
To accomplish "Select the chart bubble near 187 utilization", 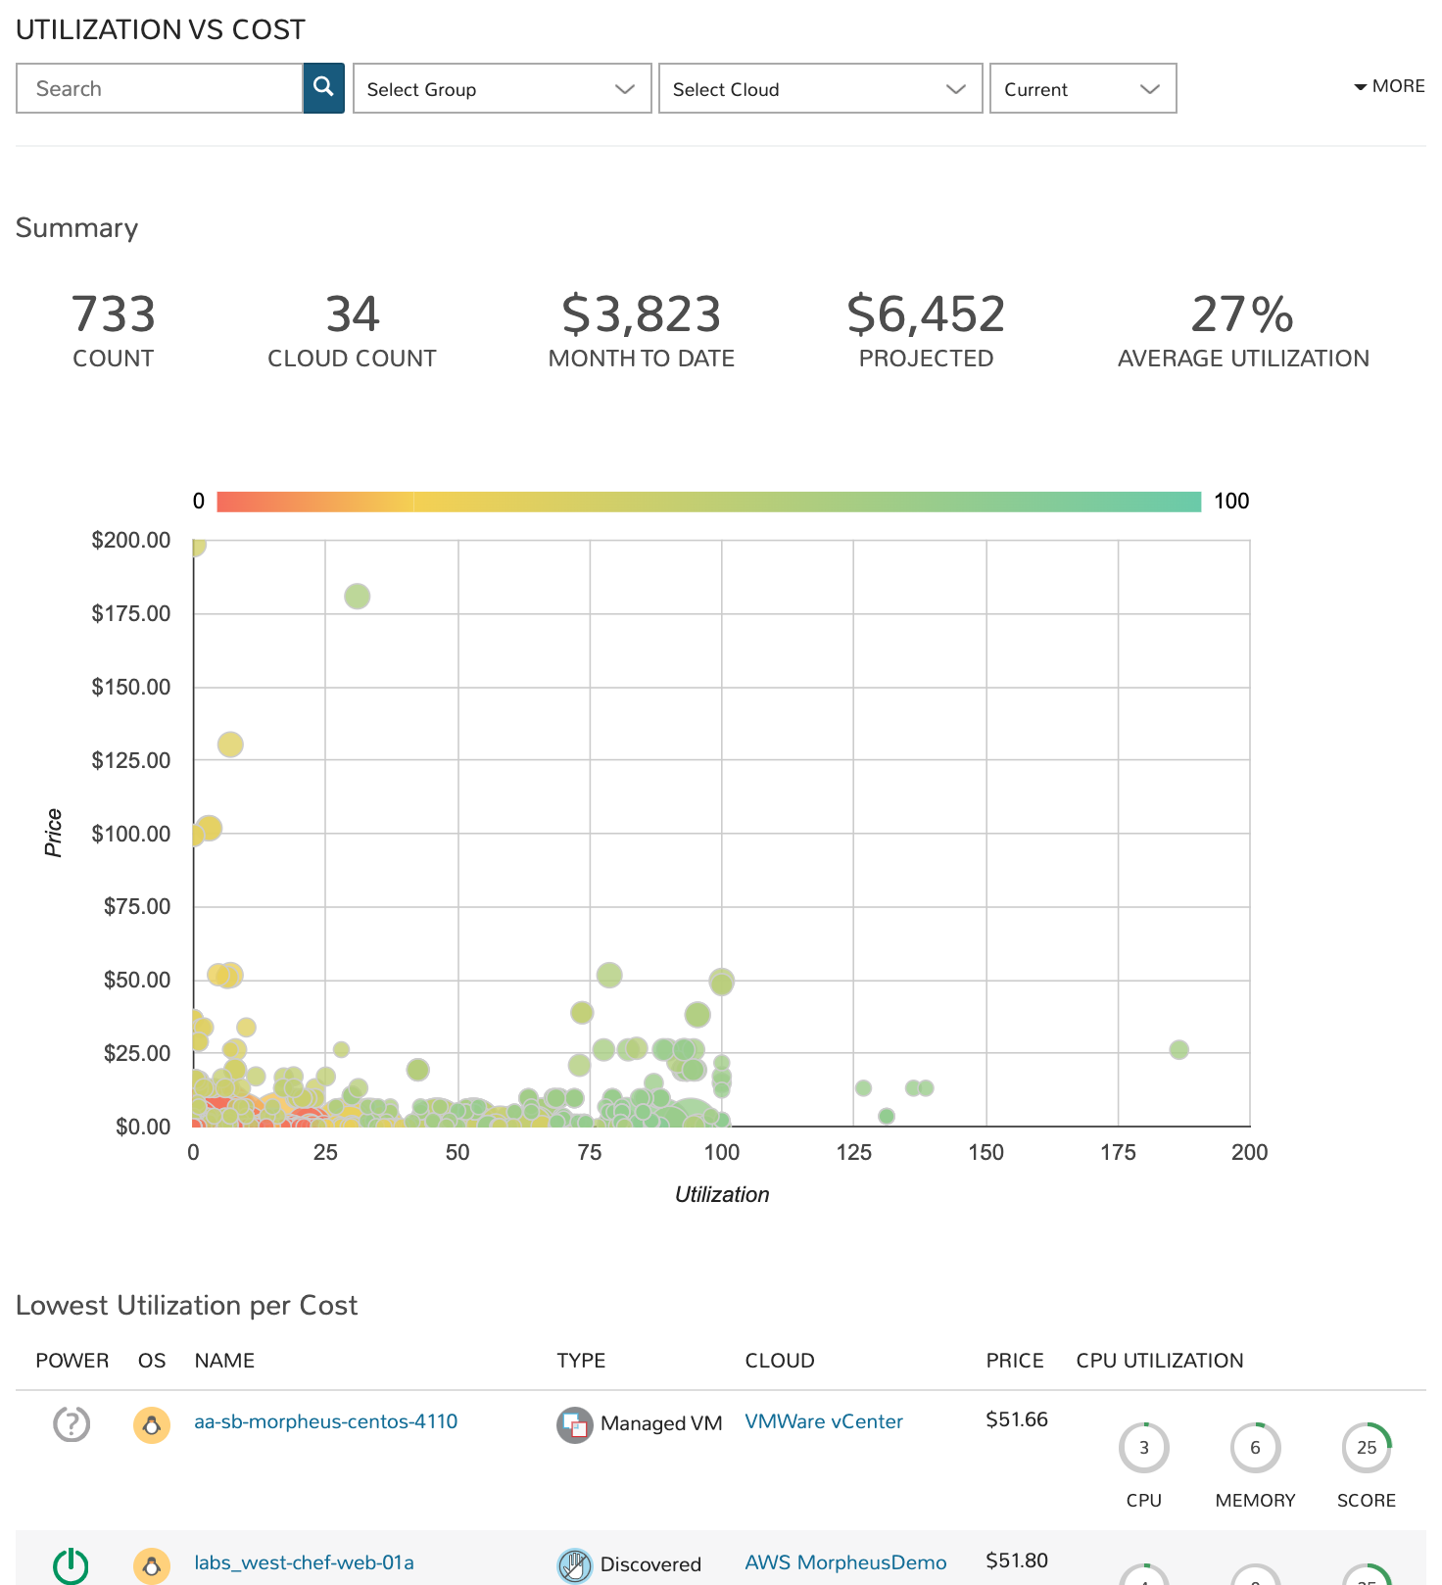I will click(x=1178, y=1049).
